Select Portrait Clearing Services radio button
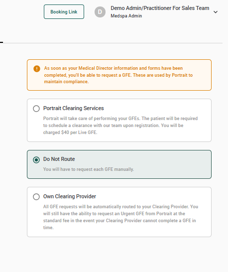 pyautogui.click(x=36, y=109)
